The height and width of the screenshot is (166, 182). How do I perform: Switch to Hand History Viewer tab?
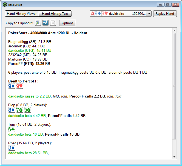[x=22, y=14]
